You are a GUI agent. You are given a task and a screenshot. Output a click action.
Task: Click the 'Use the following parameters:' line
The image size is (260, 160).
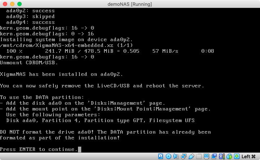(53, 115)
